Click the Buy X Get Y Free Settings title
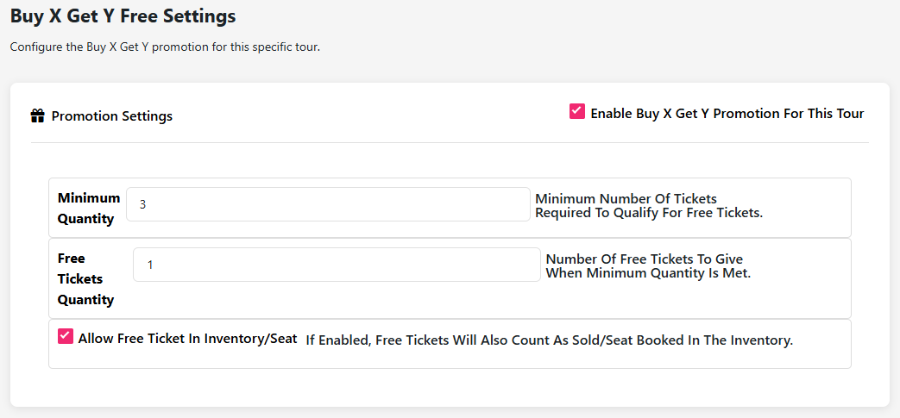Viewport: 900px width, 418px height. click(x=123, y=16)
